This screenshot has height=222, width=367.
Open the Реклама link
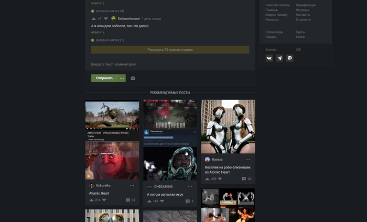[272, 19]
